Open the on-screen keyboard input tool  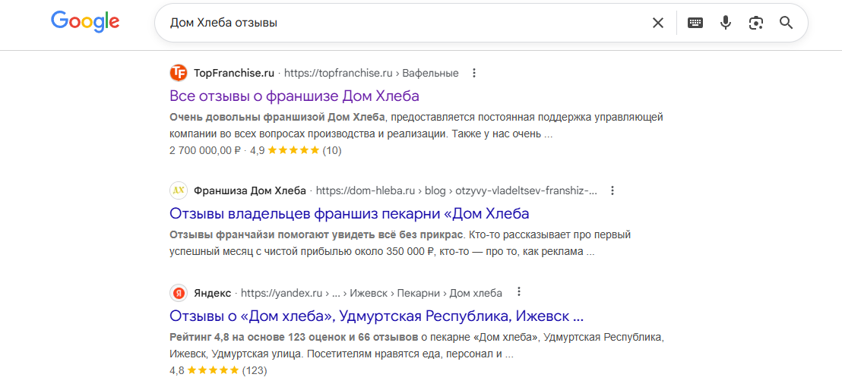click(x=695, y=23)
